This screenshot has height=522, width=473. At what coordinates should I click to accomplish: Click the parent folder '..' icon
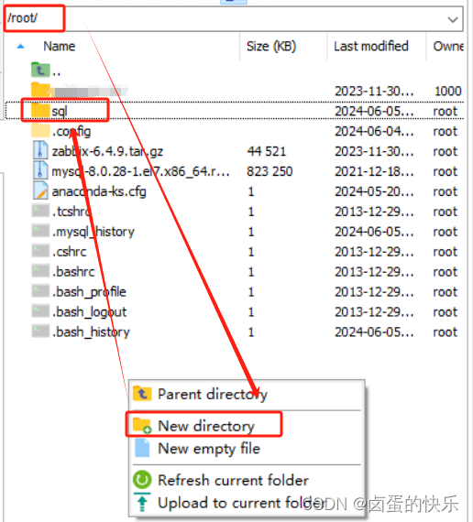[x=40, y=70]
